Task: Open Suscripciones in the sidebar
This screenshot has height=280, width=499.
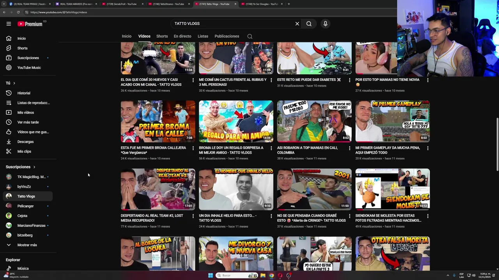Action: (27, 58)
